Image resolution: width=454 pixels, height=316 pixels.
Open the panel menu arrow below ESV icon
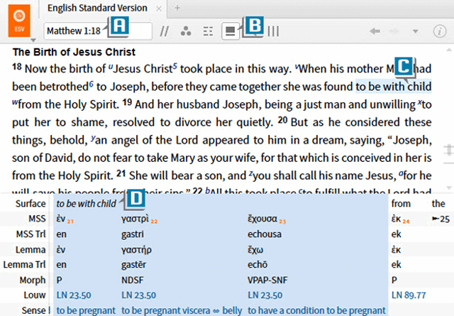33,40
